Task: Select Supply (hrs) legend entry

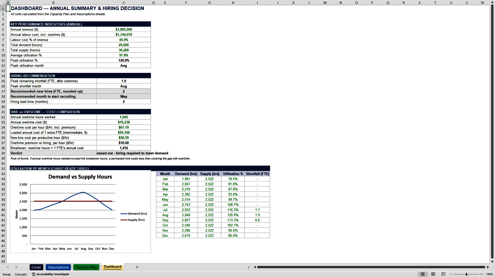Action: tap(133, 220)
